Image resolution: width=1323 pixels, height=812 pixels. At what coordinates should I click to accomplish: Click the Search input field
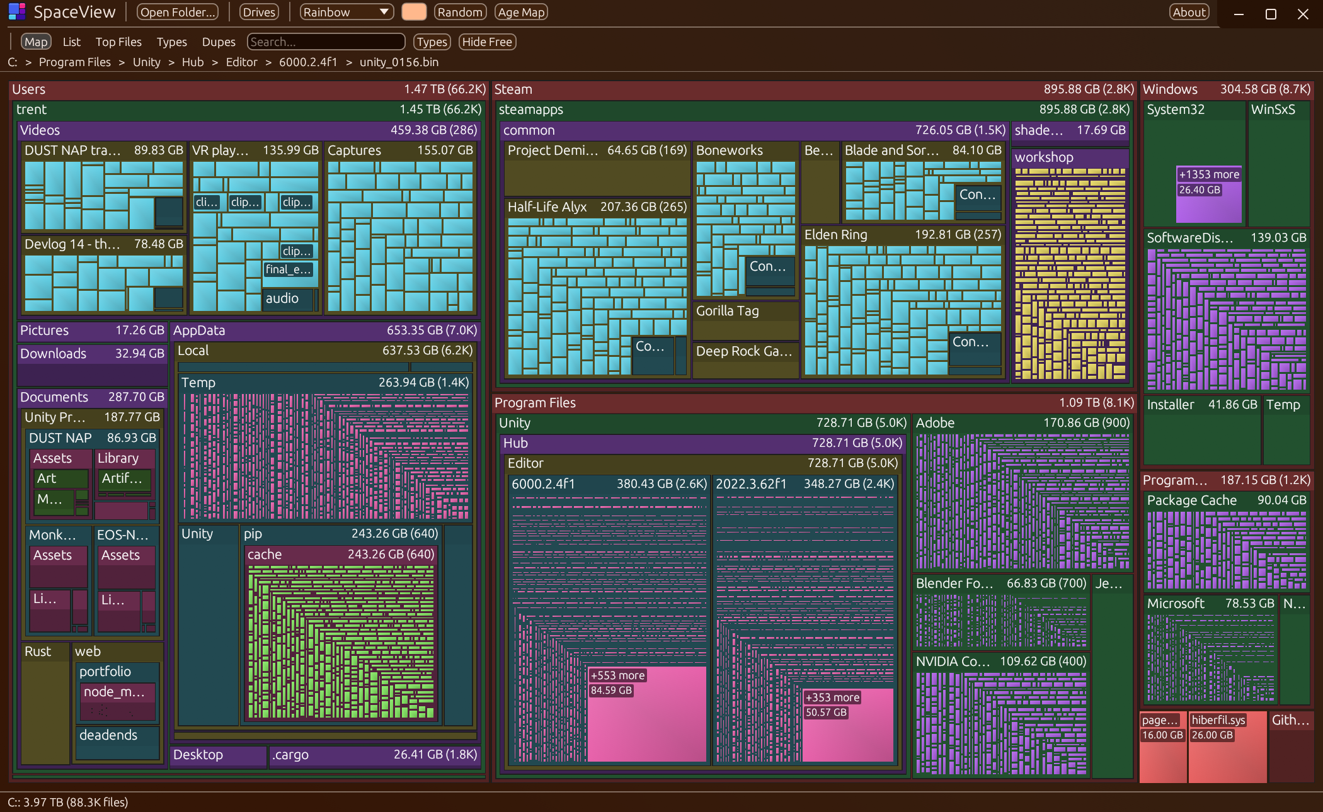coord(326,42)
